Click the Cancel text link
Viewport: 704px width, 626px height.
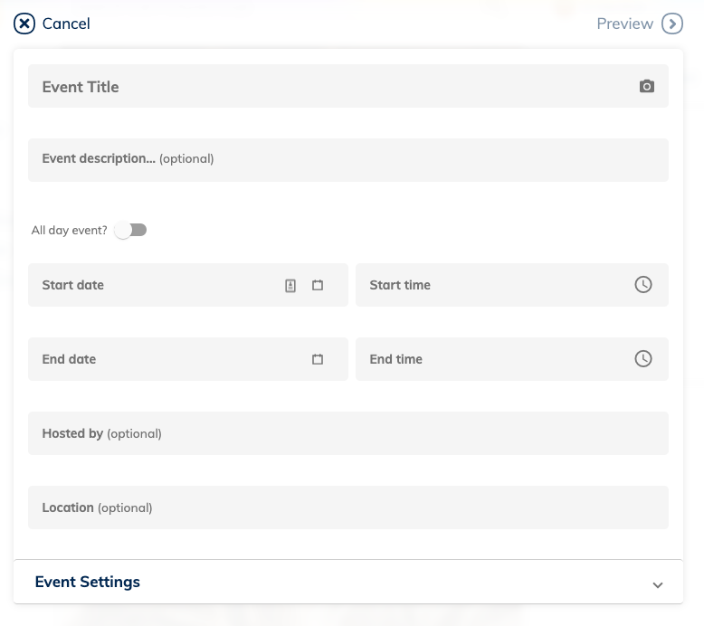(66, 24)
